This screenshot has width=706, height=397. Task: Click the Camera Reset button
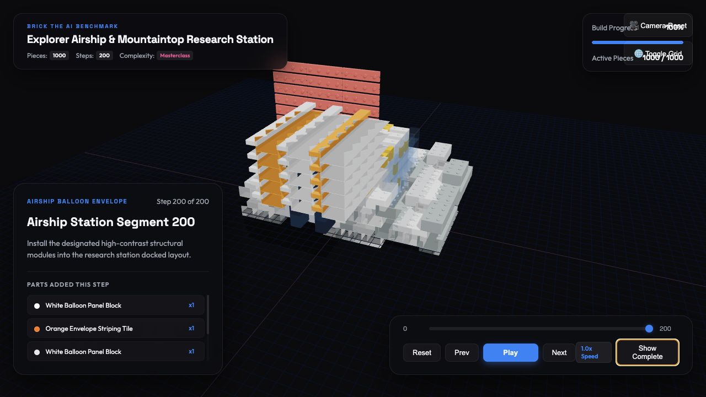pos(658,25)
